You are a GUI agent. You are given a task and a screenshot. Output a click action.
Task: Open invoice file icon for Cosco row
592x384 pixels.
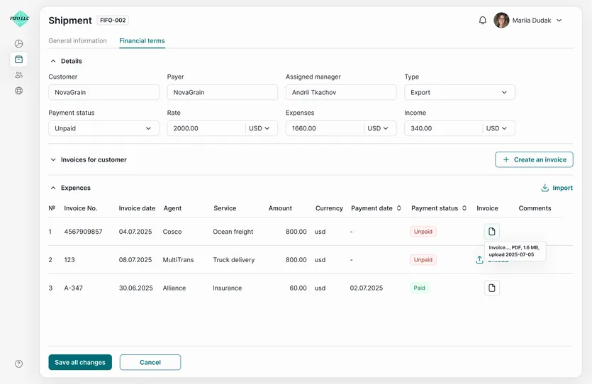[492, 231]
